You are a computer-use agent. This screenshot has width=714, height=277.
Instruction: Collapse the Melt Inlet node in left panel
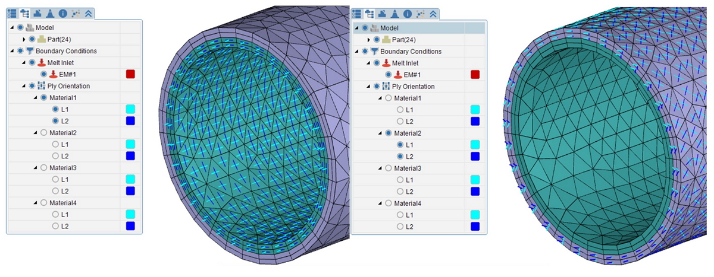pos(24,63)
